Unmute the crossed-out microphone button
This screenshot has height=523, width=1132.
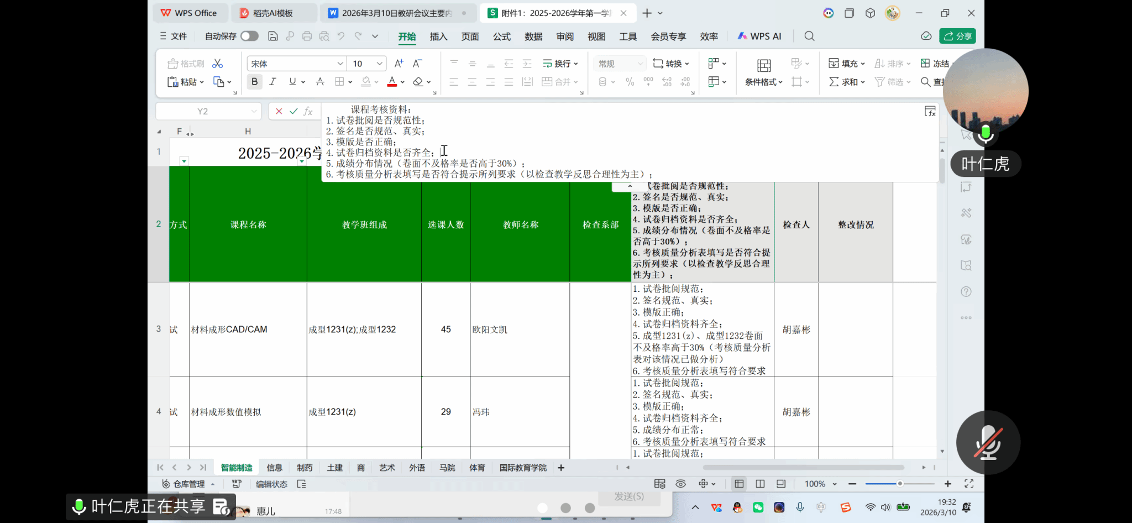(988, 442)
